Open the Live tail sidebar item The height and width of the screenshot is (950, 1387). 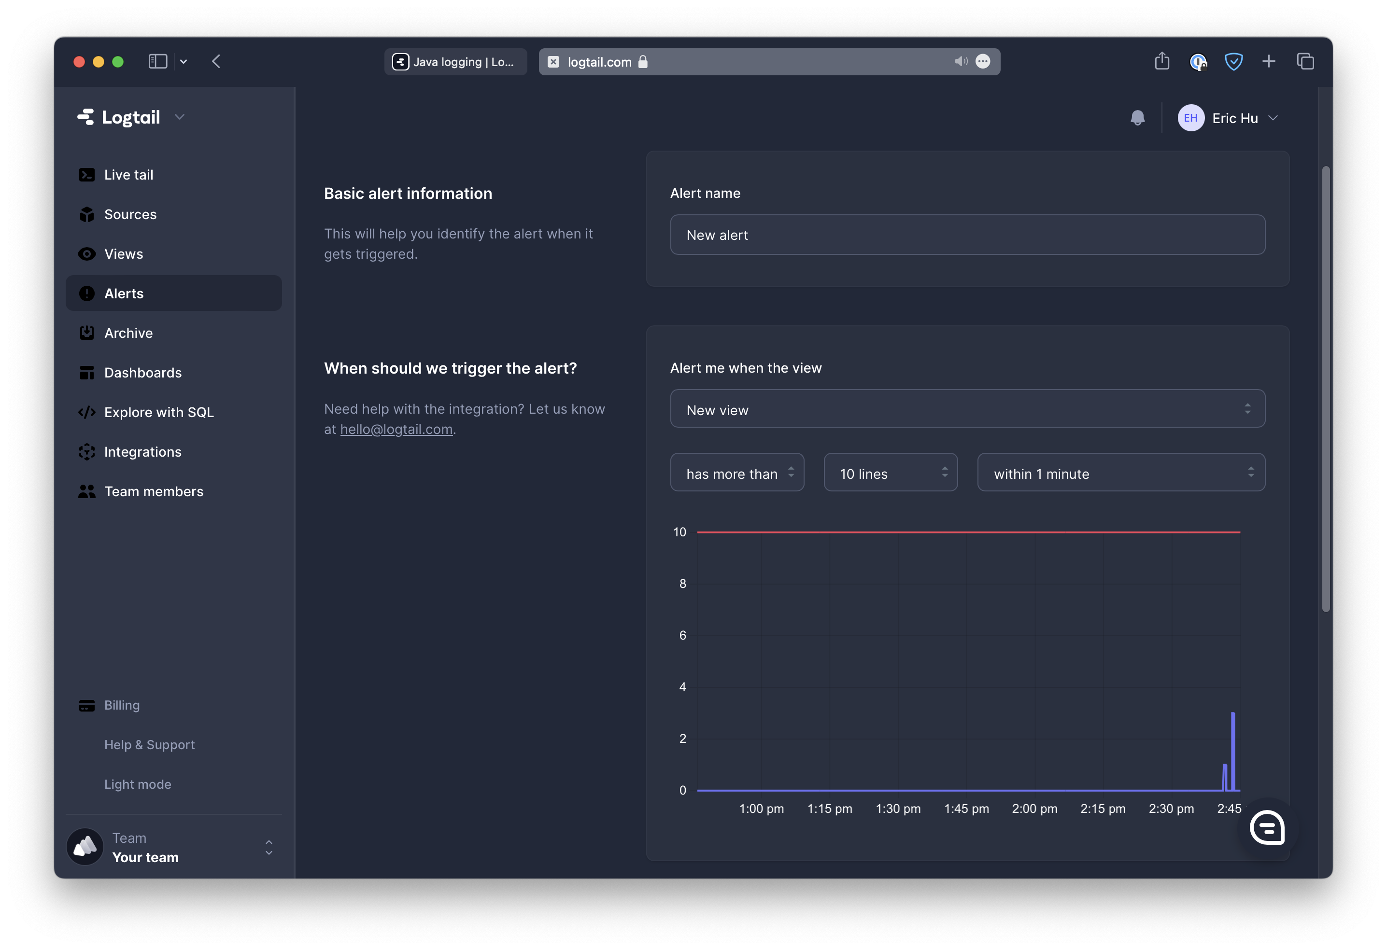pyautogui.click(x=128, y=175)
